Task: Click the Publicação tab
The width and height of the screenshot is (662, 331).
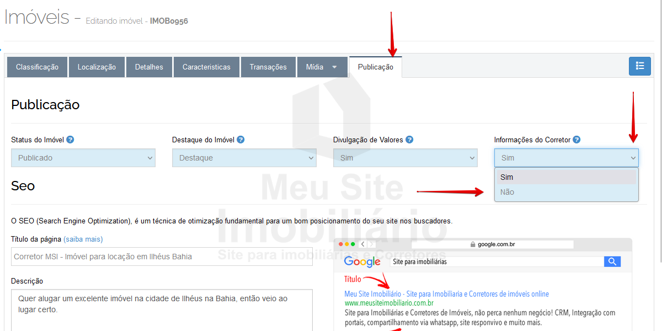Action: [x=376, y=67]
